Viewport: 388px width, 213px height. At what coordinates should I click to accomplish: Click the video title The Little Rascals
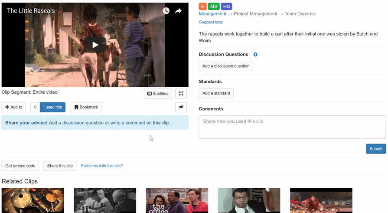click(x=31, y=11)
